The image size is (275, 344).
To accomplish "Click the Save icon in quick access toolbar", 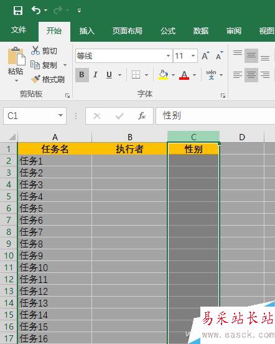I will (18, 11).
